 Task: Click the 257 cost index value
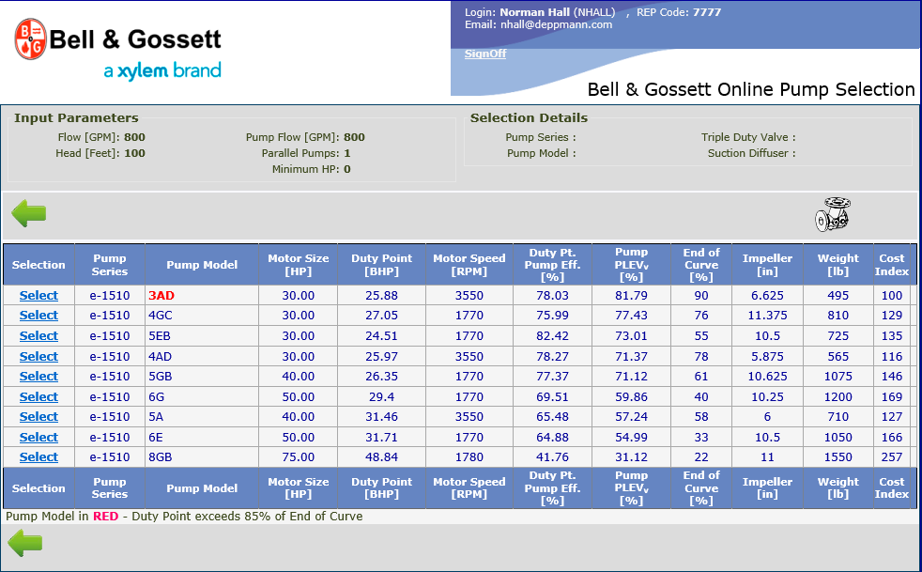(x=891, y=457)
